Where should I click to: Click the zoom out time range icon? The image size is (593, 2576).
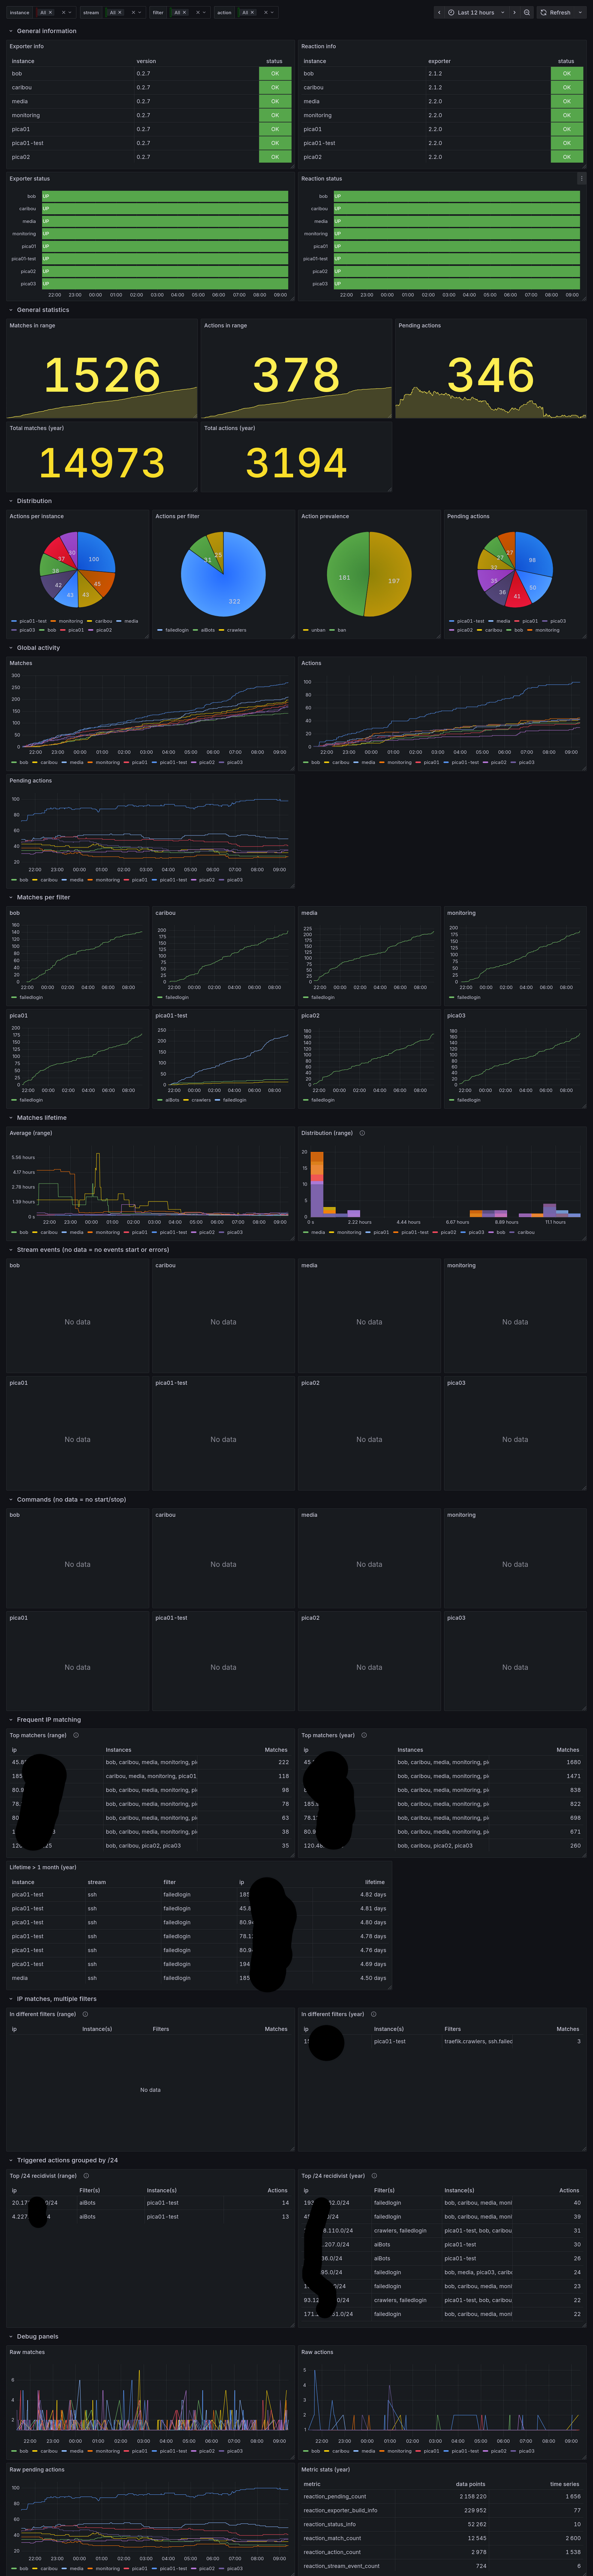pos(527,13)
